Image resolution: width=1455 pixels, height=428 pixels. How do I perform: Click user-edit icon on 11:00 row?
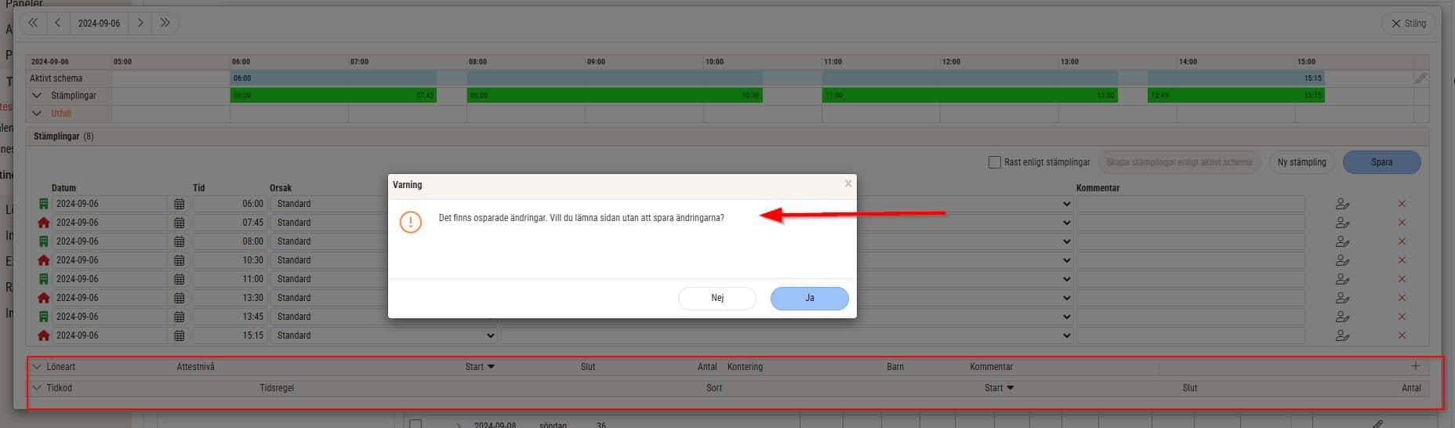click(1342, 279)
